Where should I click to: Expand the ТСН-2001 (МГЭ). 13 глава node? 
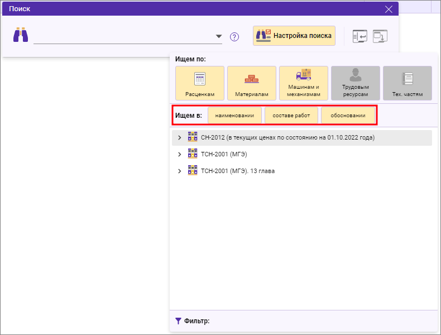point(179,171)
